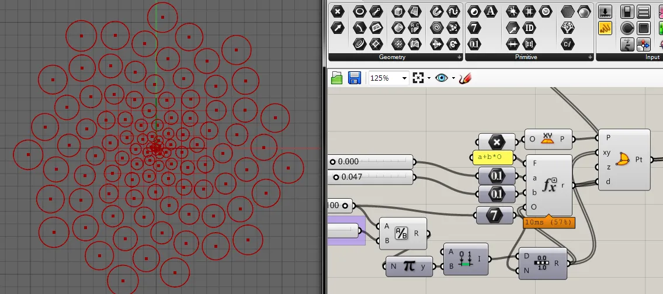Toggle preview with the eye icon
Viewport: 663px width, 294px height.
[x=442, y=78]
